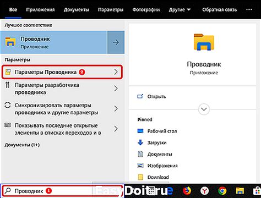Click the magnifier icon in search box
The height and width of the screenshot is (198, 261).
click(x=8, y=191)
